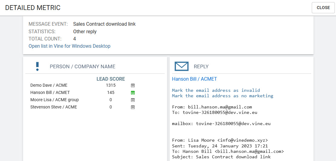Select Demo Dave / ACME in the list
Viewport: 336px width, 161px height.
pos(49,85)
